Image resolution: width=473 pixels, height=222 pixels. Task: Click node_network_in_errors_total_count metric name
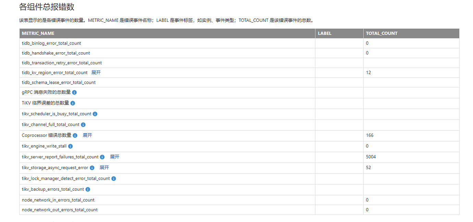pyautogui.click(x=58, y=200)
